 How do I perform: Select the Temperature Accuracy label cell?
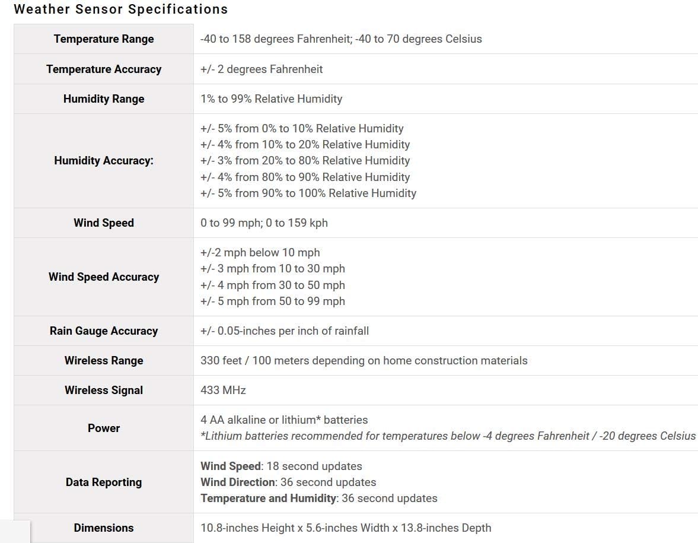click(104, 69)
